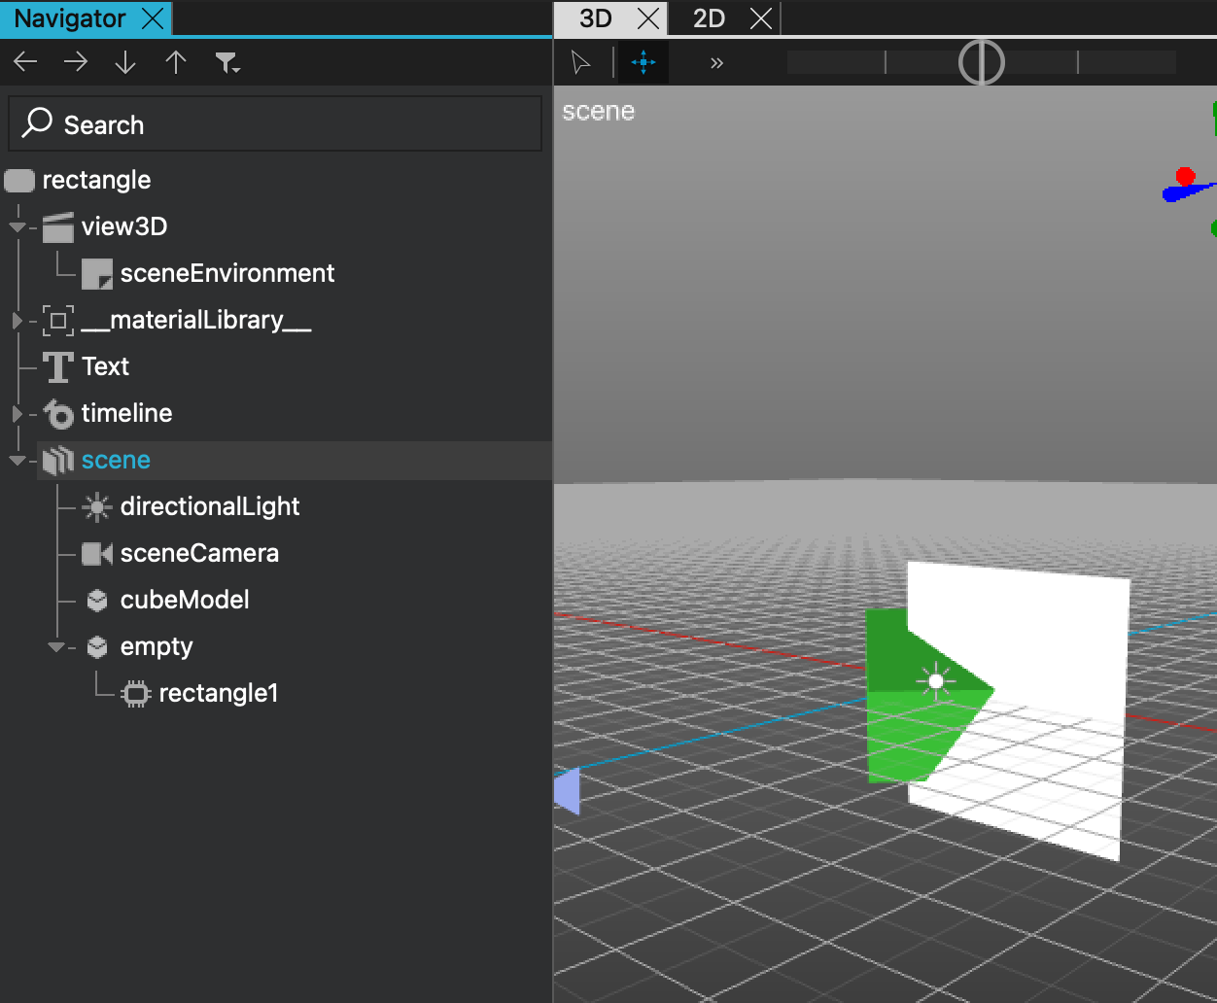This screenshot has width=1217, height=1003.
Task: Switch to the 2D tab
Action: coord(710,18)
